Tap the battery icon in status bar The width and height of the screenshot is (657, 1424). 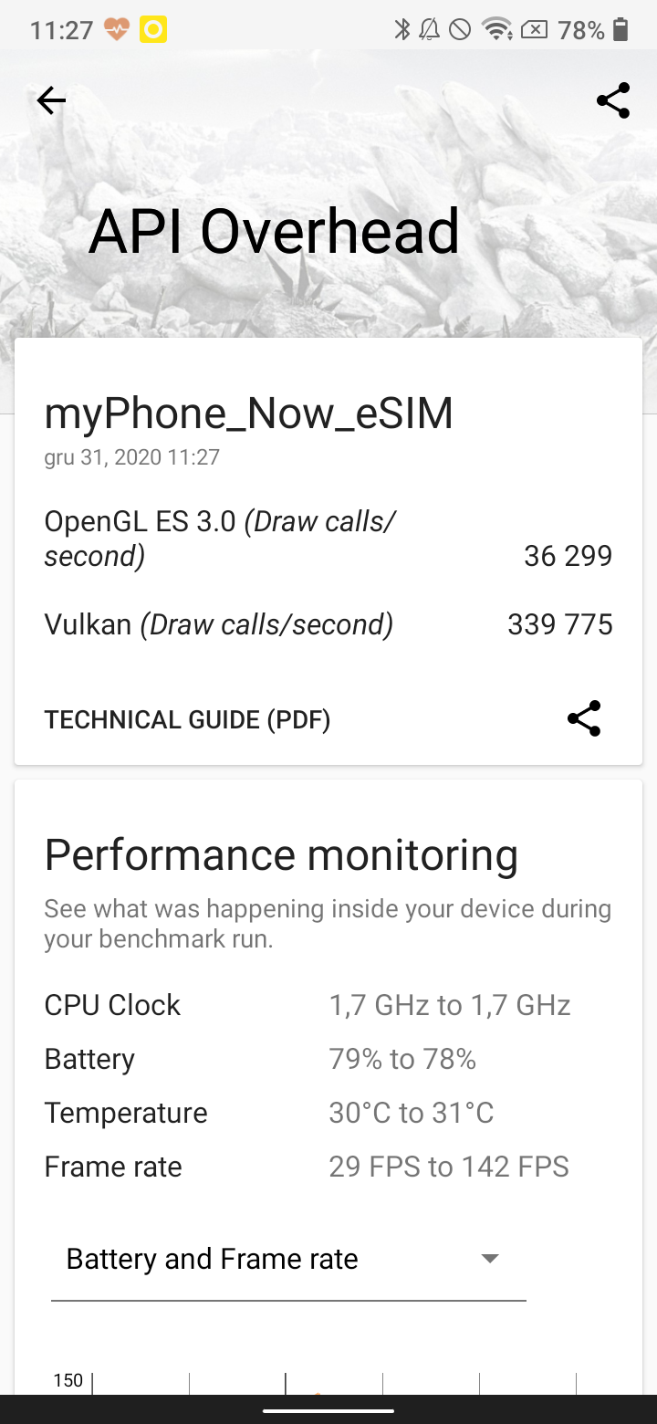point(621,30)
